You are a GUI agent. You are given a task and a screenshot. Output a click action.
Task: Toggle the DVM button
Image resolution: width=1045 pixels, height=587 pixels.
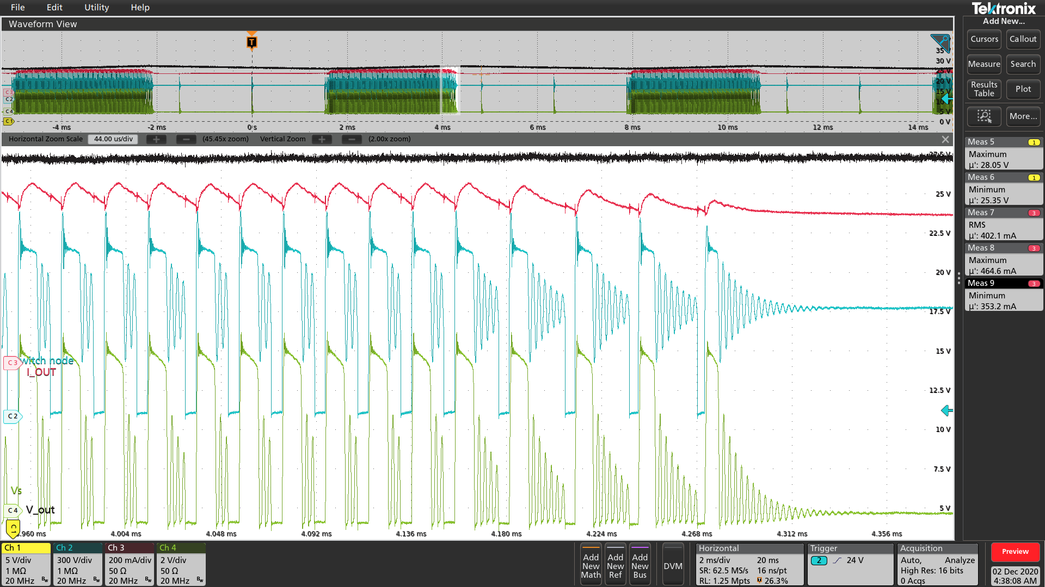[x=673, y=566]
